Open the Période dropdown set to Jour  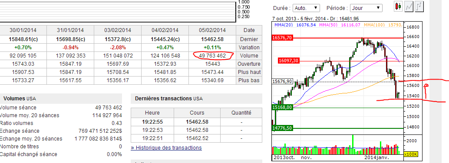tap(366, 8)
